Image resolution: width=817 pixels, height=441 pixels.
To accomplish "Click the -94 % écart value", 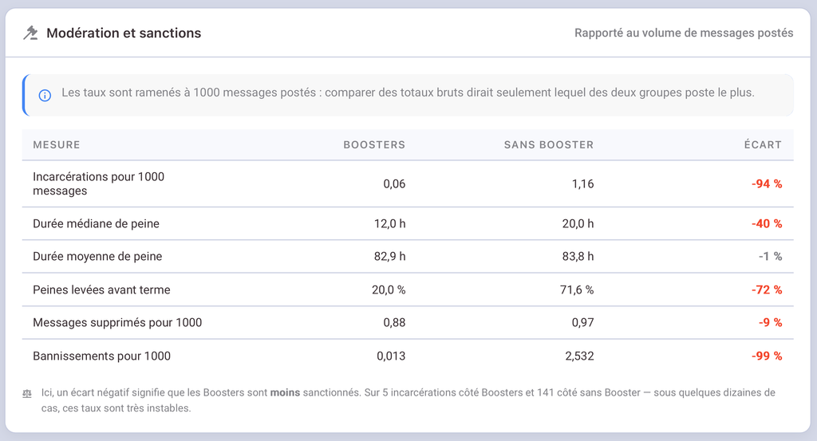I will (x=767, y=183).
